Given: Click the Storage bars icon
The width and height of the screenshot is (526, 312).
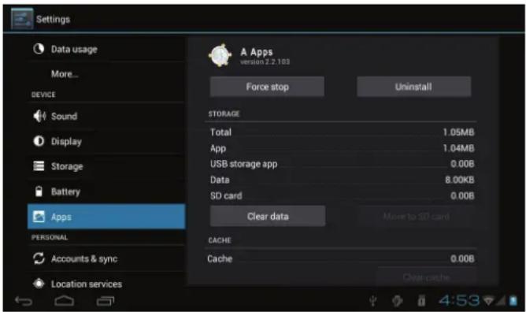Looking at the screenshot, I should click(39, 165).
